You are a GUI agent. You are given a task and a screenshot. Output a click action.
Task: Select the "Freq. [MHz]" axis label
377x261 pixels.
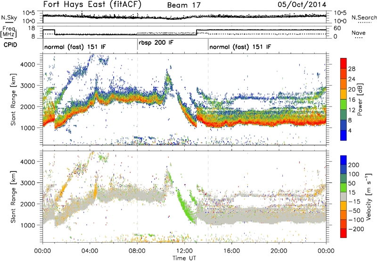9,32
